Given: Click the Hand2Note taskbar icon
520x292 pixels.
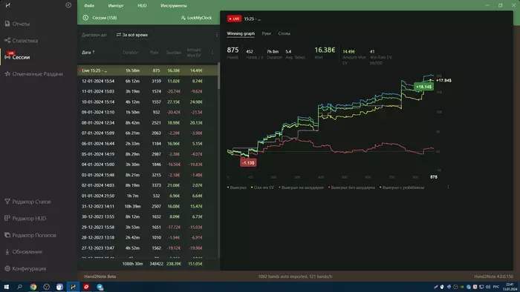Looking at the screenshot, I should click(73, 287).
